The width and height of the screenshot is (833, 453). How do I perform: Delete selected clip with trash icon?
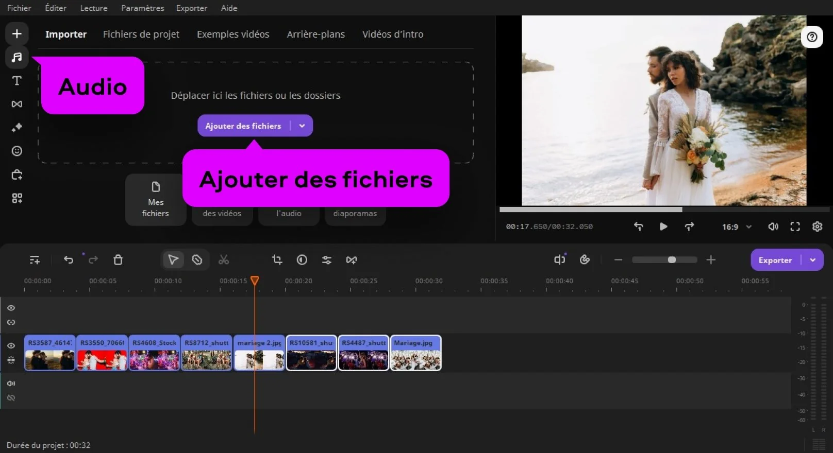118,260
